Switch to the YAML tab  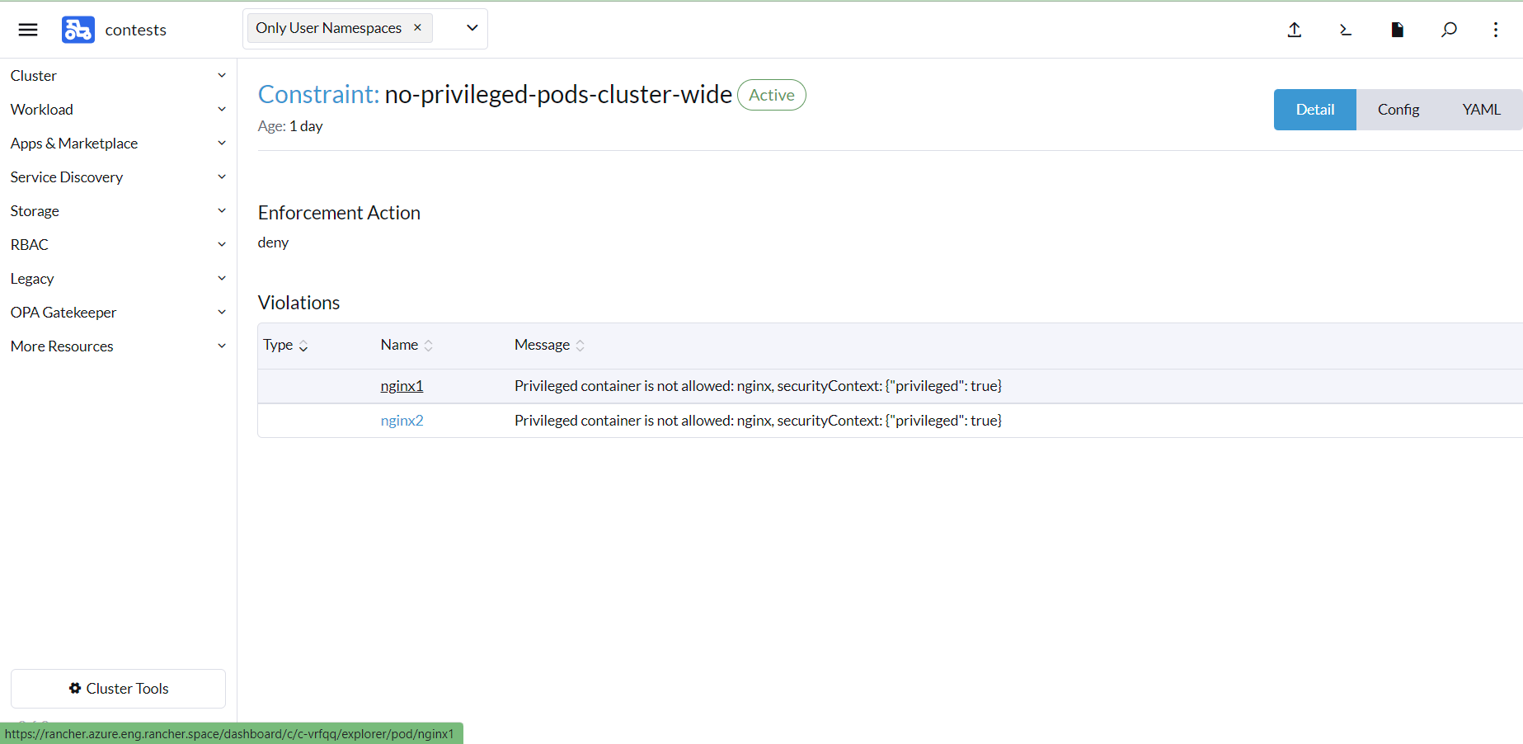[x=1481, y=109]
